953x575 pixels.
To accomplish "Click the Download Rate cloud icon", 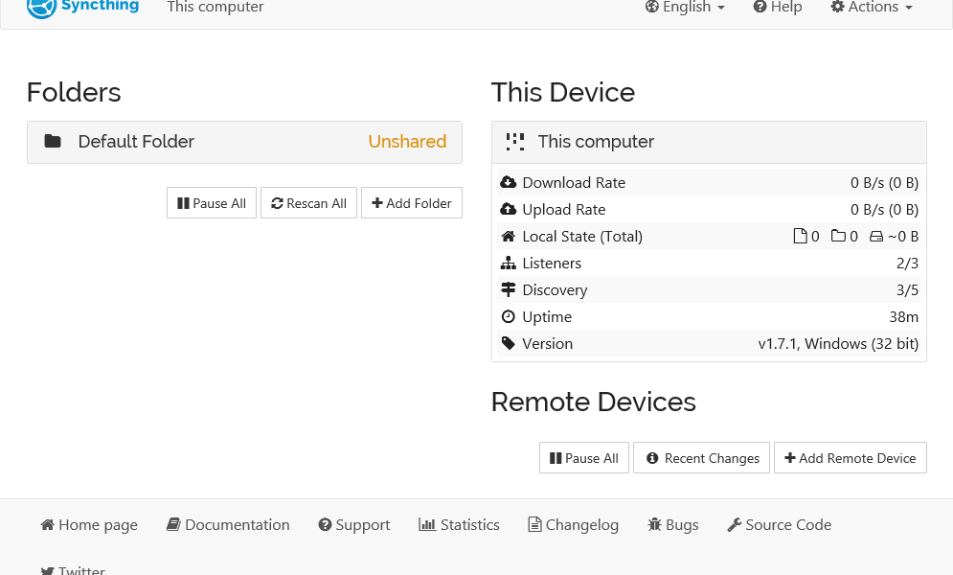I will point(509,183).
